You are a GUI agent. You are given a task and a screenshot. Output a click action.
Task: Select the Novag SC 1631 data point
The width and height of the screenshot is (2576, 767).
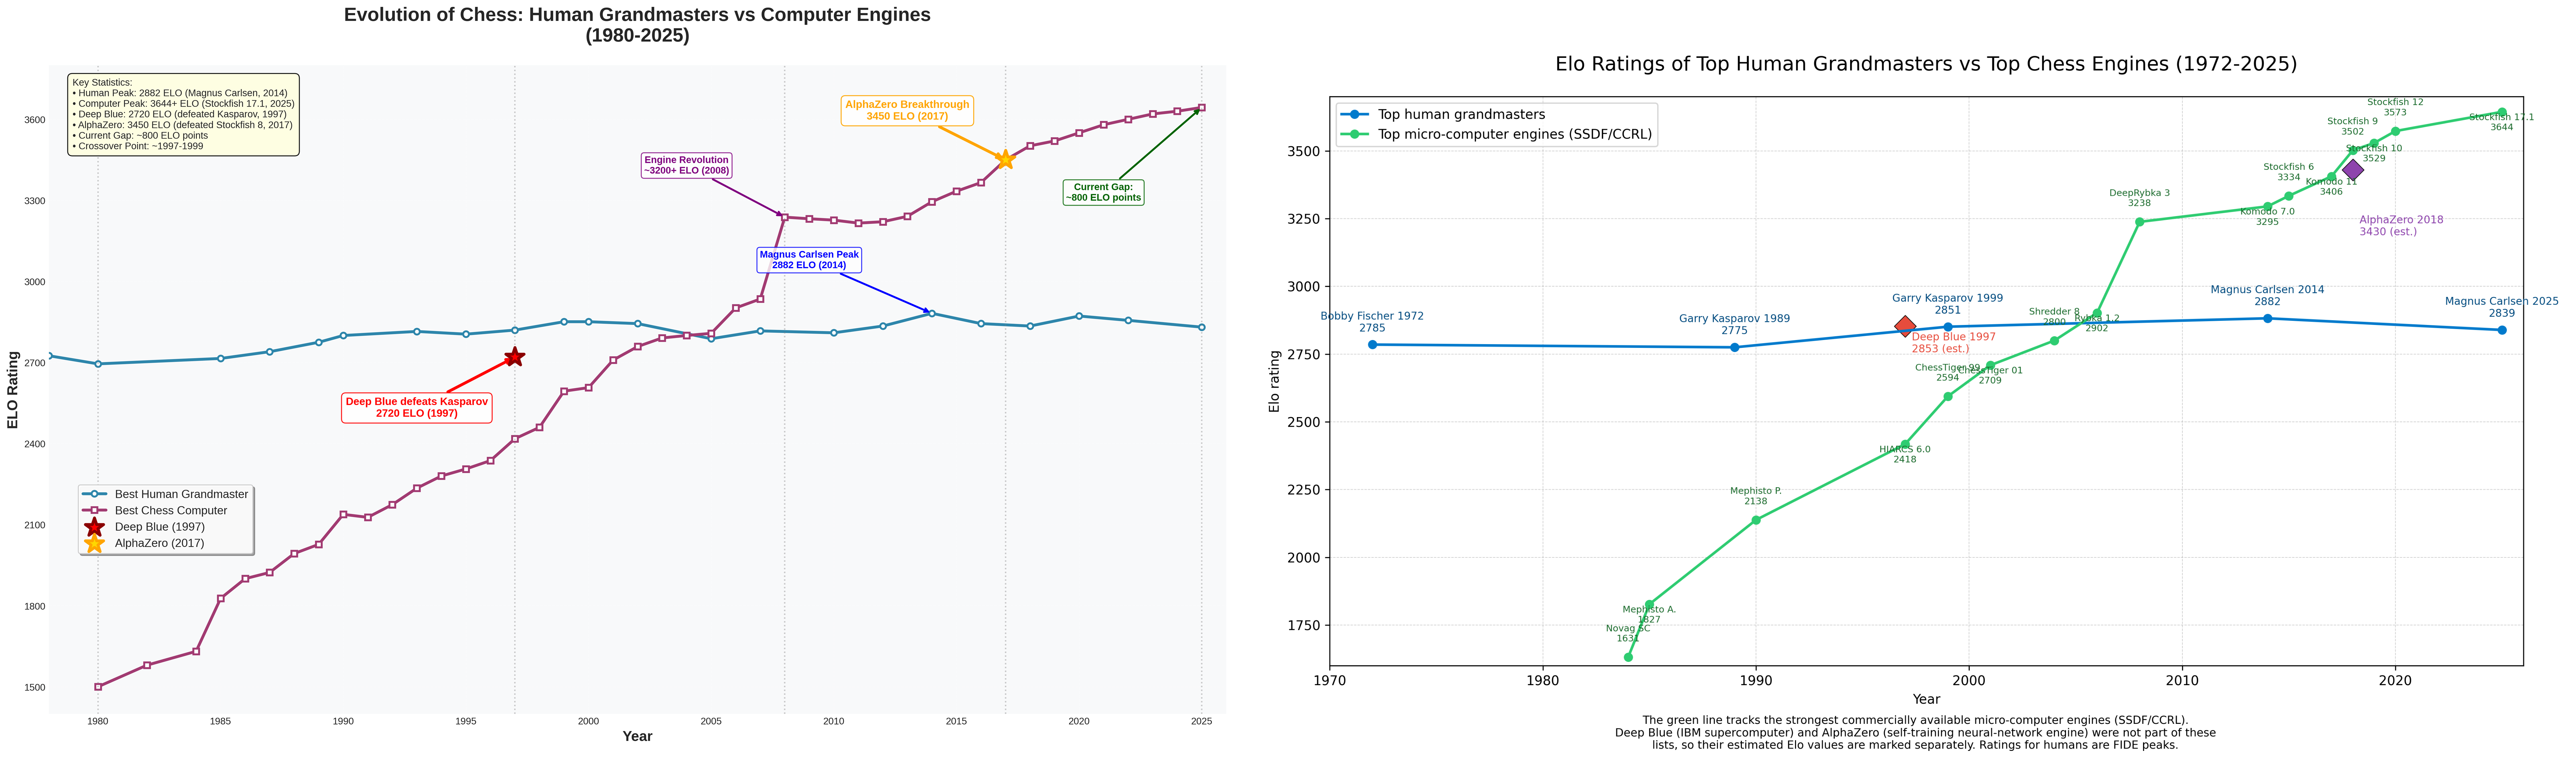1628,657
